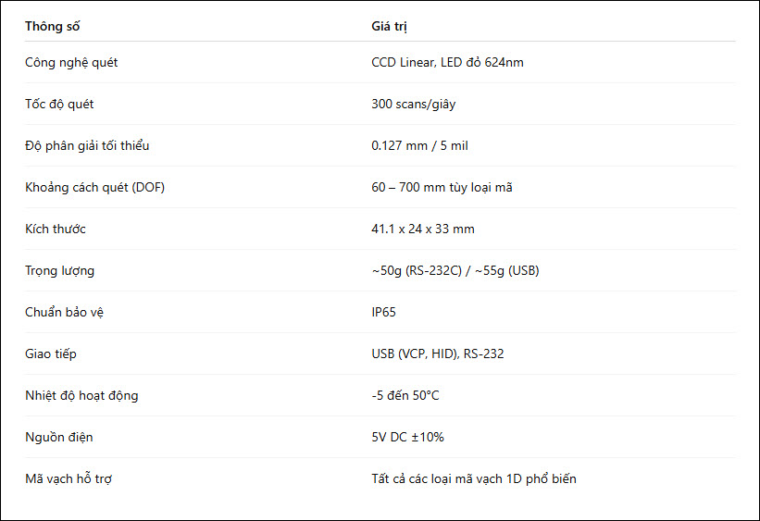Click the 'CCD Linear, LED đỏ 624nm' value
The image size is (760, 521).
(447, 63)
